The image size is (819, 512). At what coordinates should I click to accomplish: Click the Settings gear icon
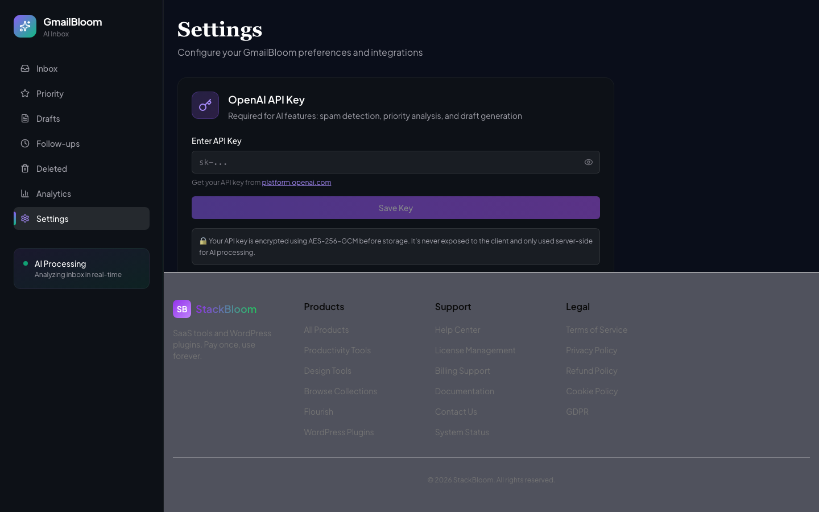click(25, 218)
